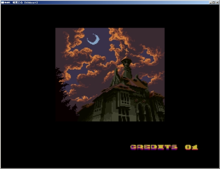This screenshot has height=169, width=220.
Task: Maximize the MAME window
Action: click(213, 2)
